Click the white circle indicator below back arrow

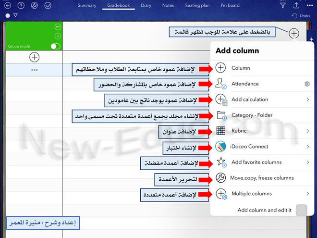[8, 15]
